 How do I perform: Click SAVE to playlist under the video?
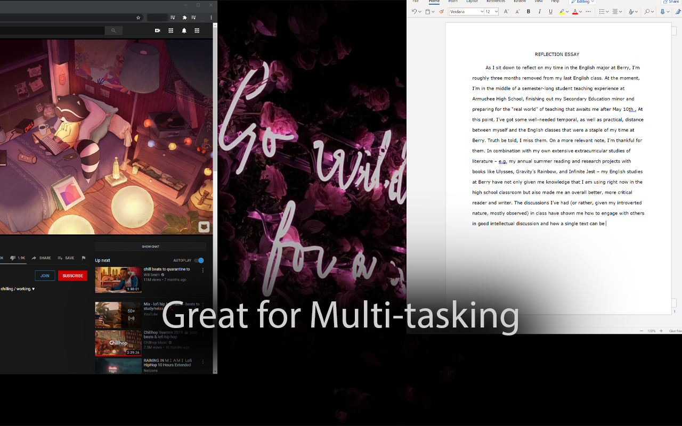[66, 258]
